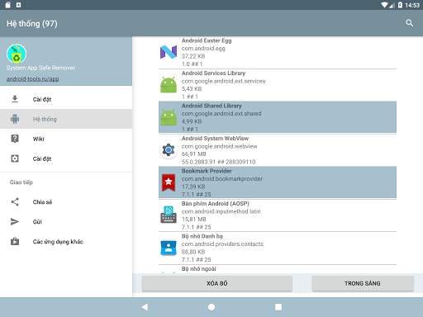The height and width of the screenshot is (317, 423).
Task: Select the System App Safe Remover name text
Action: point(40,68)
